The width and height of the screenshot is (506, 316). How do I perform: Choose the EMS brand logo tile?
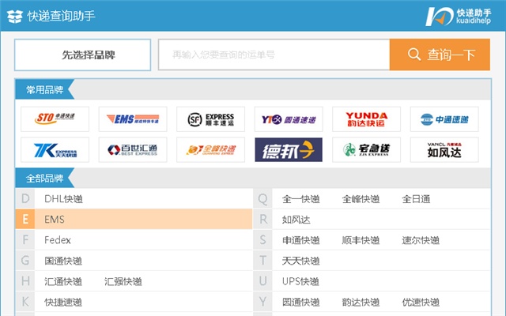(x=133, y=119)
